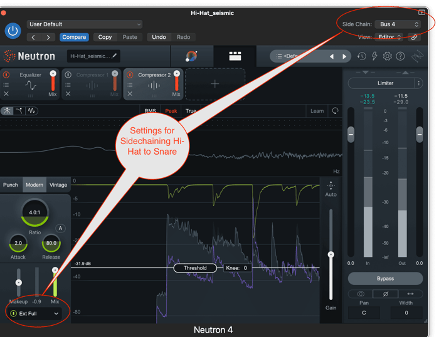Toggle the Auto release A button
The width and height of the screenshot is (439, 337).
coord(60,229)
